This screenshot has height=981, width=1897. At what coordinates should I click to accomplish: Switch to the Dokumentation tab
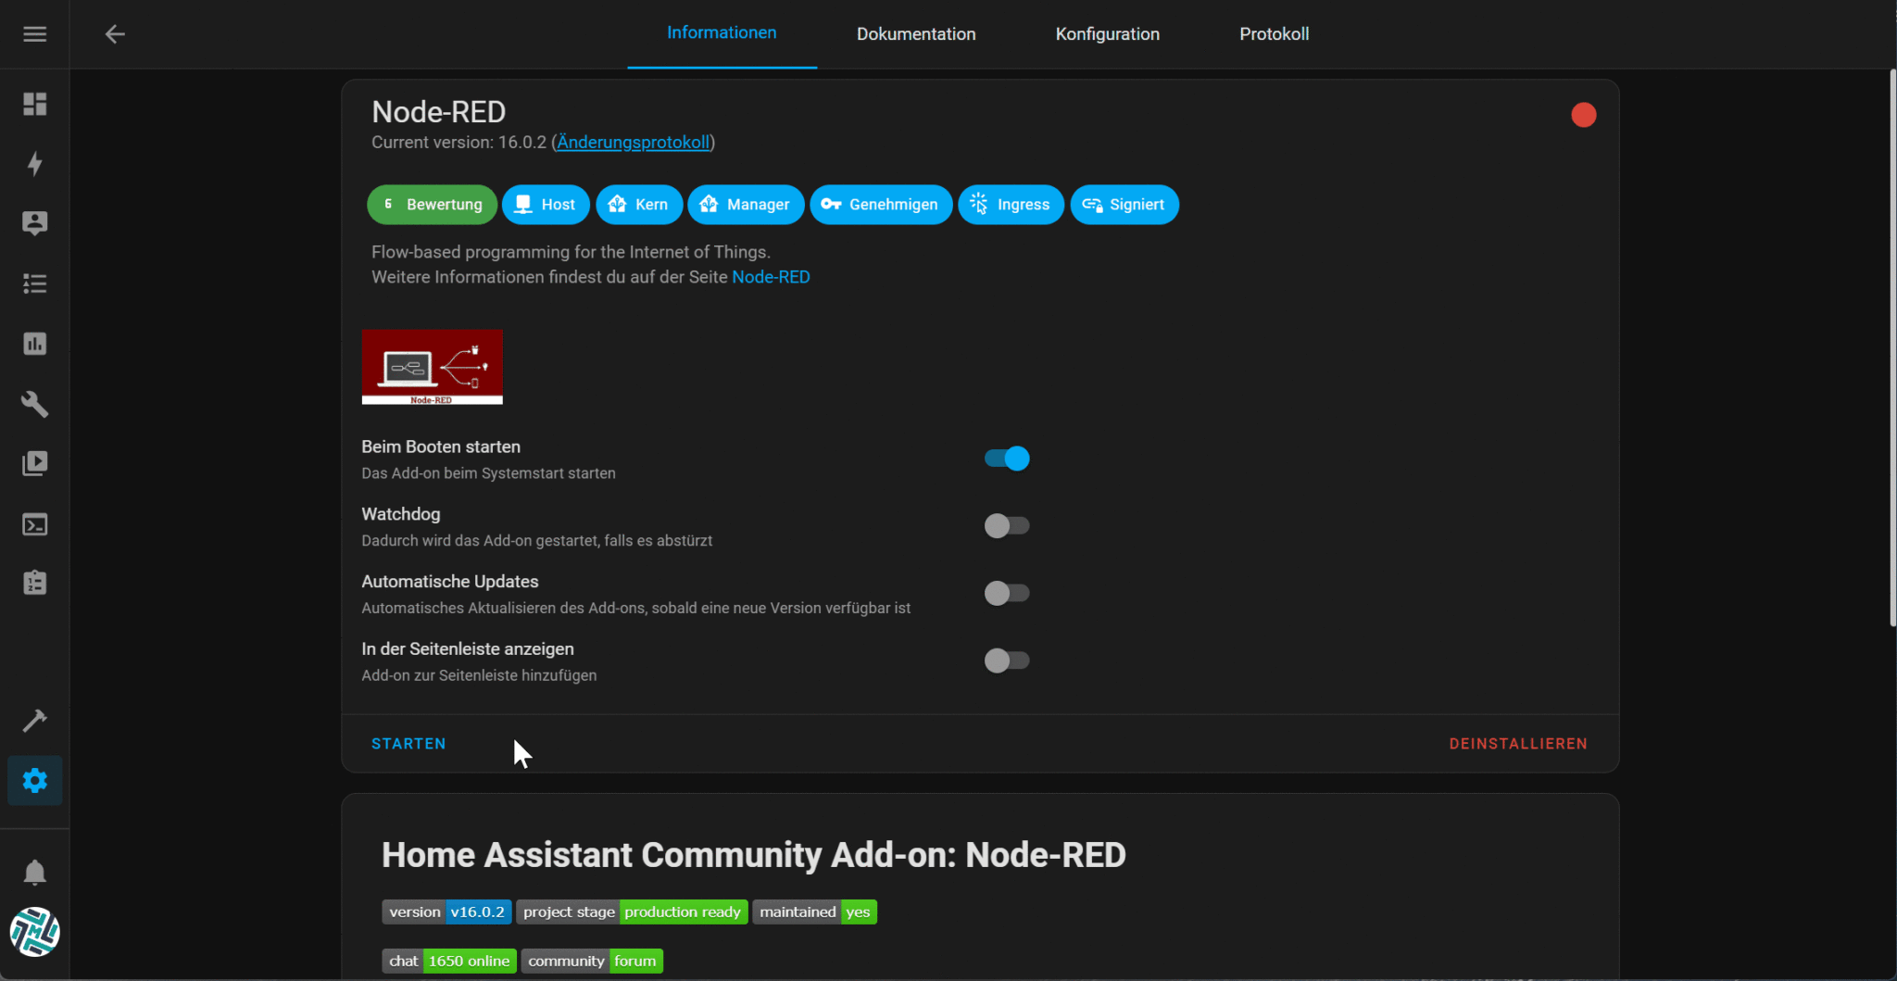point(916,33)
